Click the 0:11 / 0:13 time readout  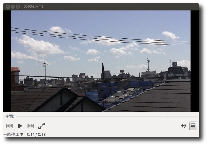36,135
